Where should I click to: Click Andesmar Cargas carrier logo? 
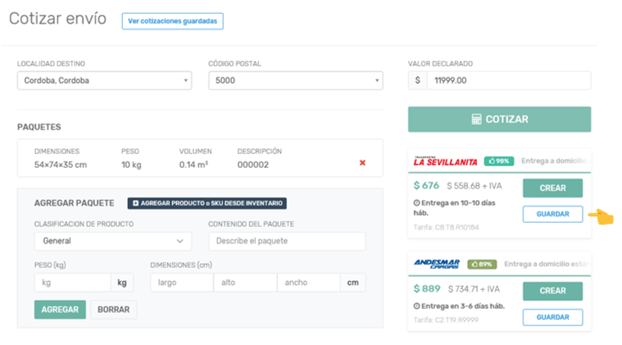pyautogui.click(x=436, y=264)
